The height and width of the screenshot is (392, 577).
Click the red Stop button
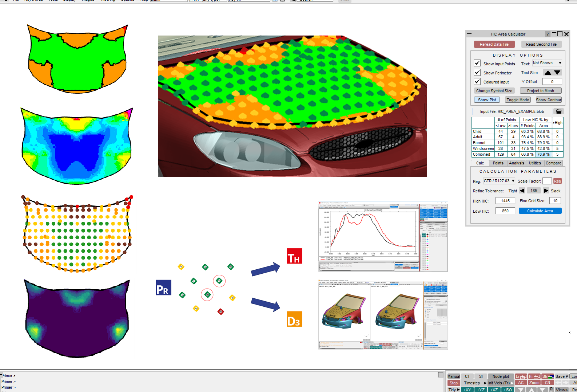point(454,383)
